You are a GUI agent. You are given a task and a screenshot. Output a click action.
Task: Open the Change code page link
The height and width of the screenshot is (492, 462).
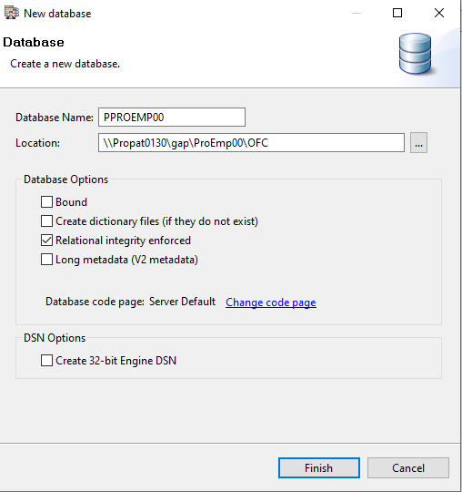click(271, 302)
